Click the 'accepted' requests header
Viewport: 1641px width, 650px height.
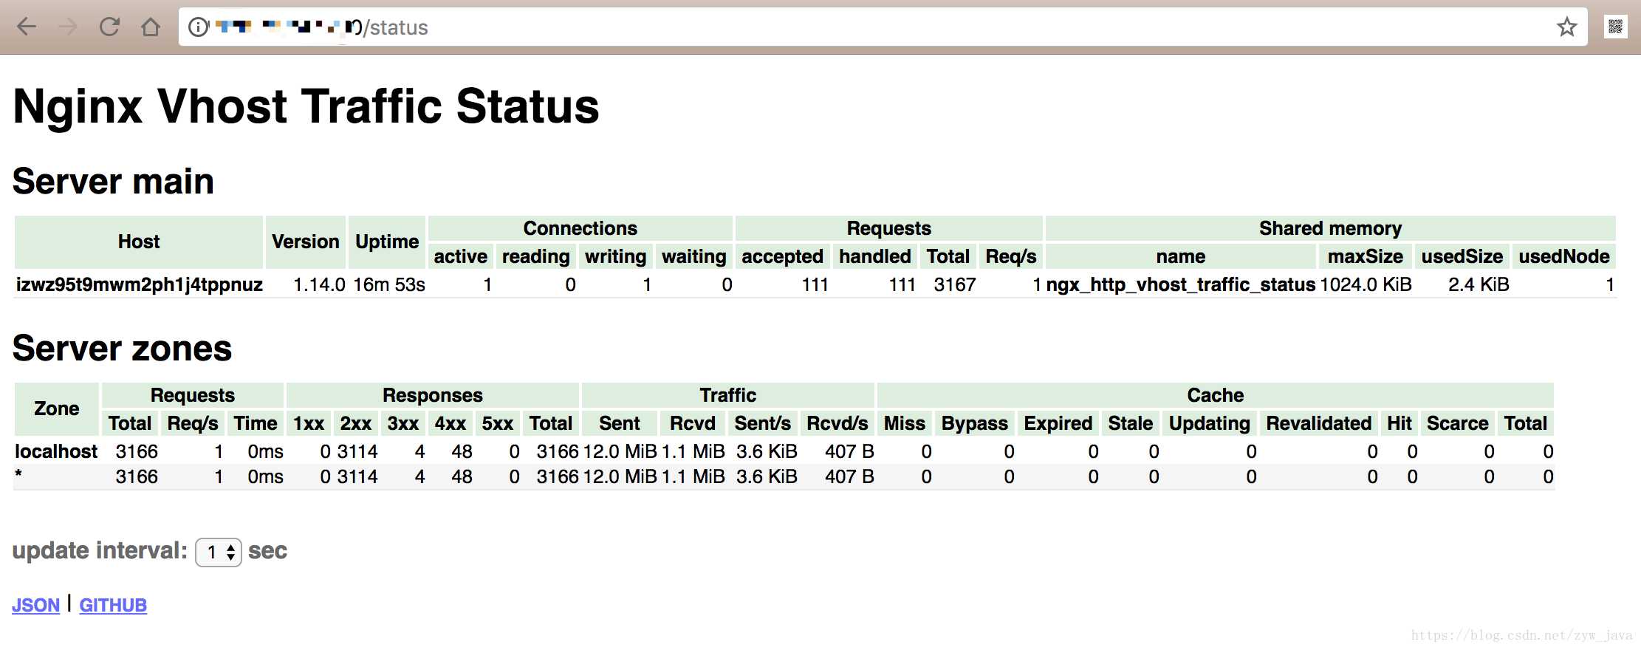pos(783,256)
